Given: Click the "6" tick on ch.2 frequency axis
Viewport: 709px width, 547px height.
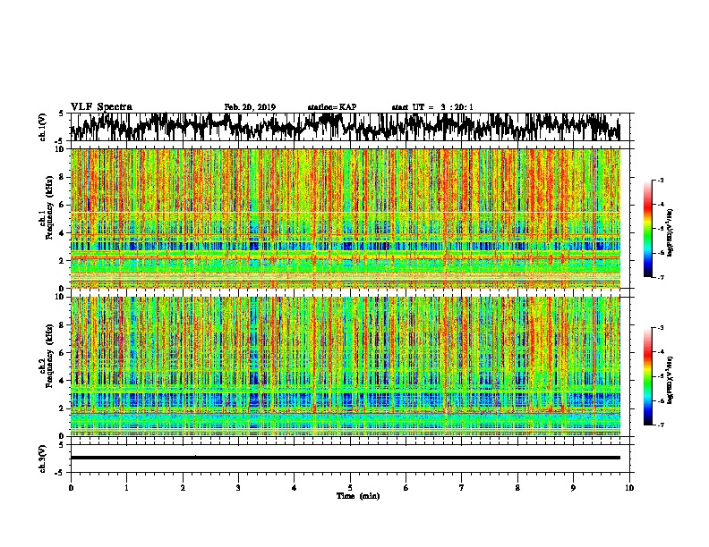Looking at the screenshot, I should [x=63, y=353].
